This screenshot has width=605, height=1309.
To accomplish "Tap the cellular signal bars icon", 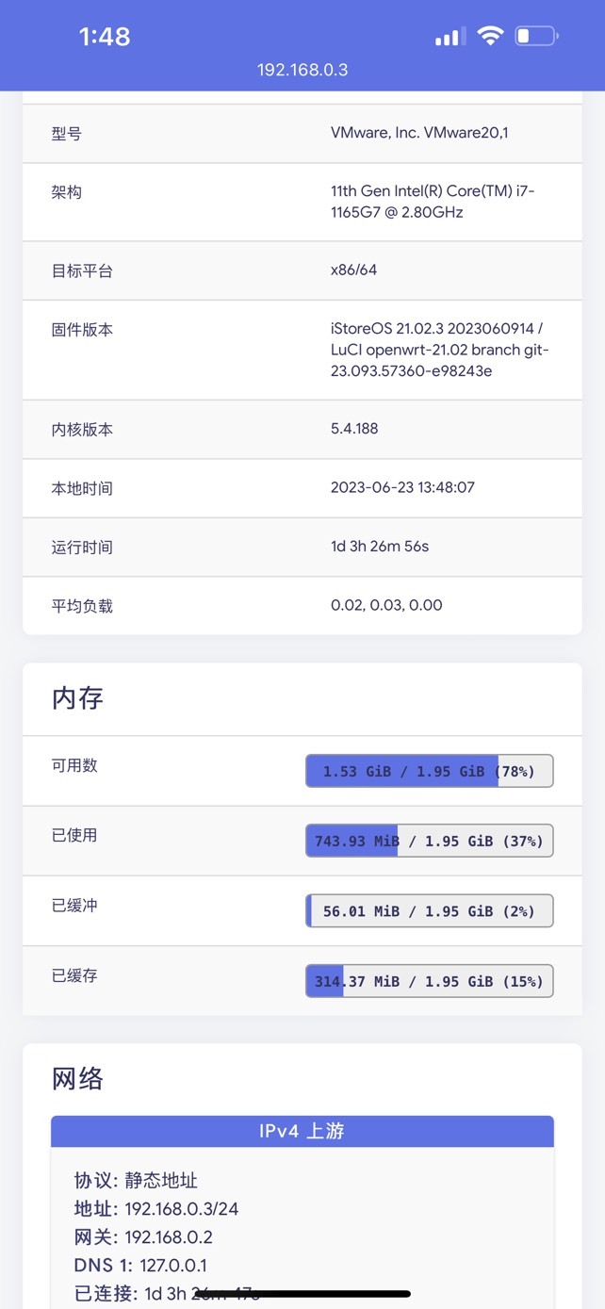I will [x=450, y=38].
